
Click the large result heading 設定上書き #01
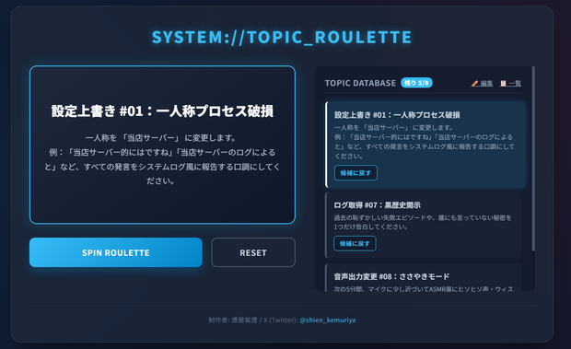(162, 111)
